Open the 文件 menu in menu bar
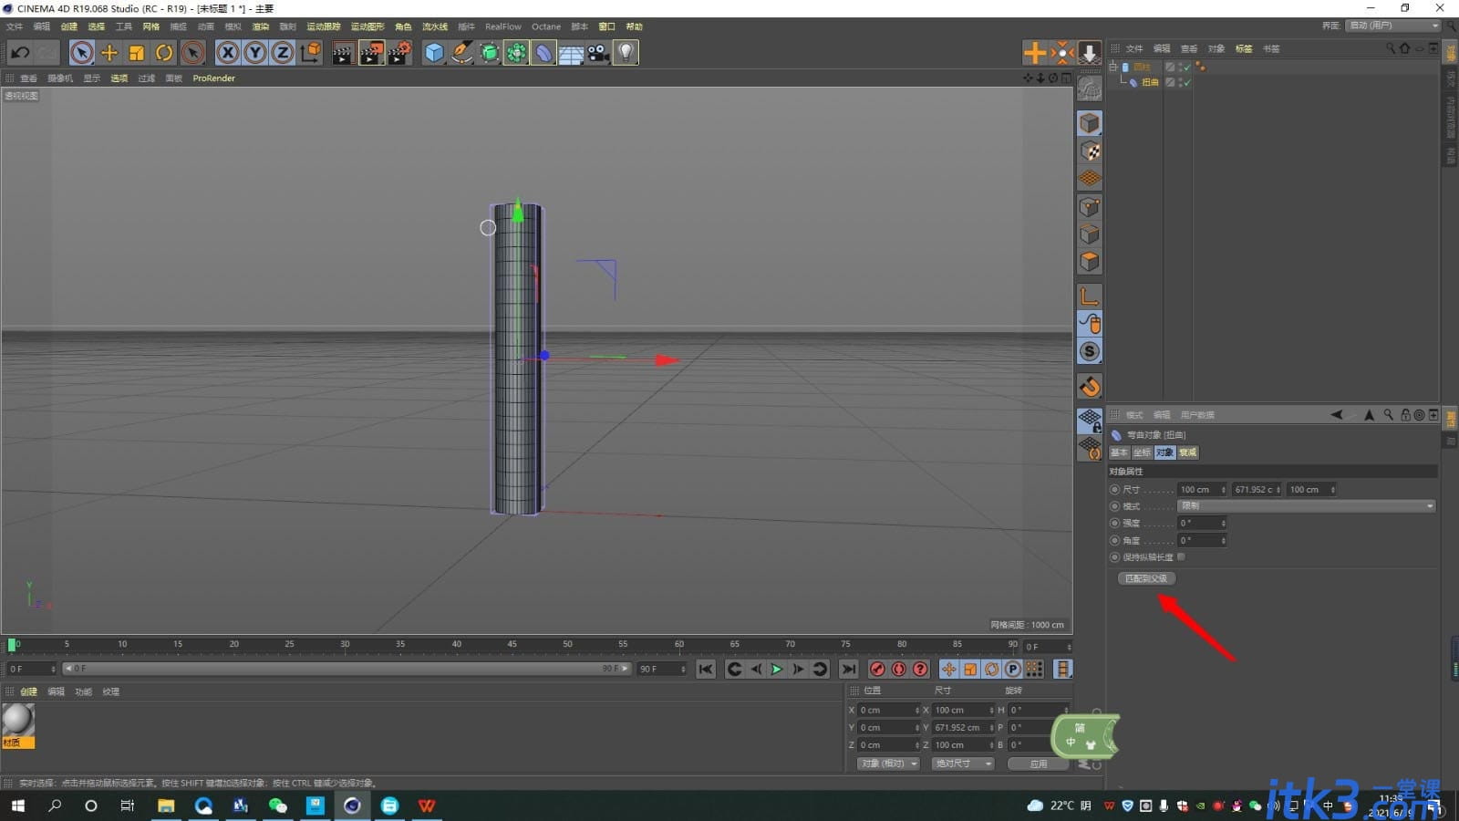Screen dimensions: 1459x821 (15, 26)
